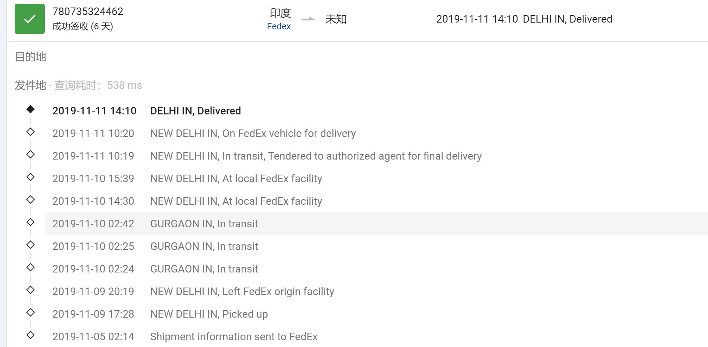Select tracking number 780735324462
Screen dimensions: 708x347
point(88,11)
